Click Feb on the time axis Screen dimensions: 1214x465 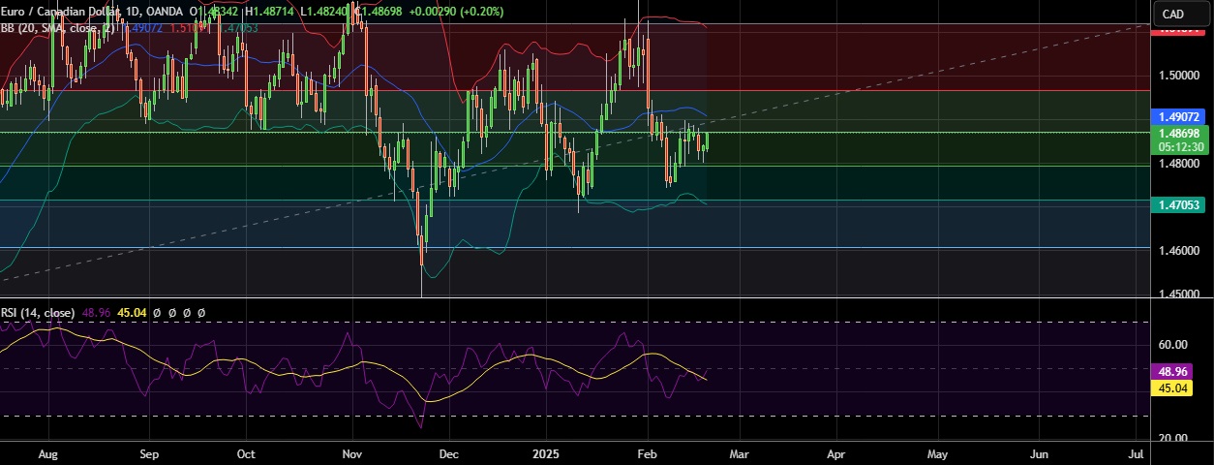(647, 452)
